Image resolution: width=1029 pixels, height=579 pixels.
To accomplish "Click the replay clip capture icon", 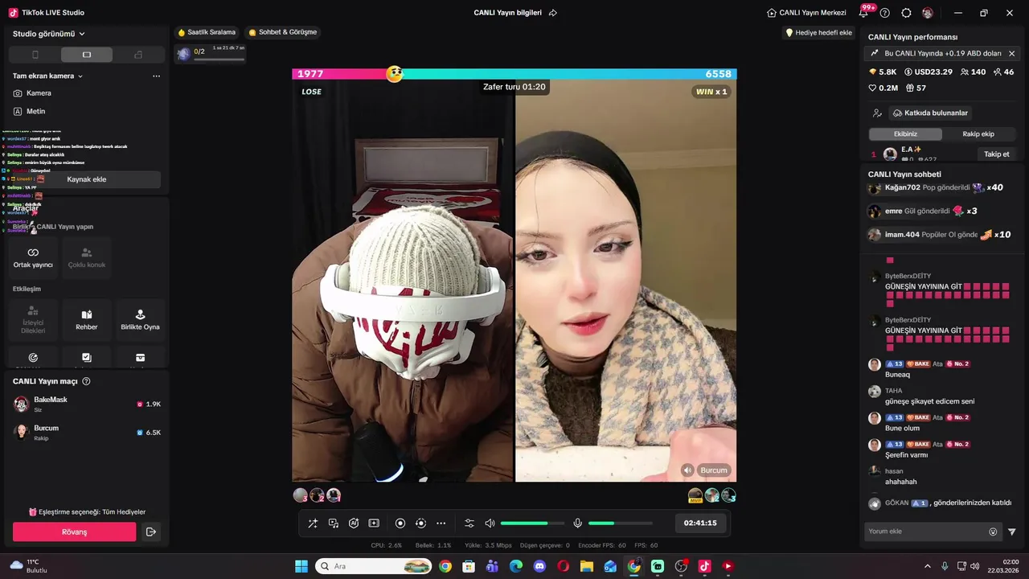I will (x=420, y=523).
